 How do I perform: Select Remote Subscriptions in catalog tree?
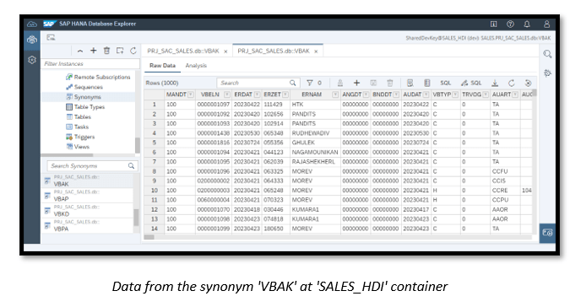point(102,77)
